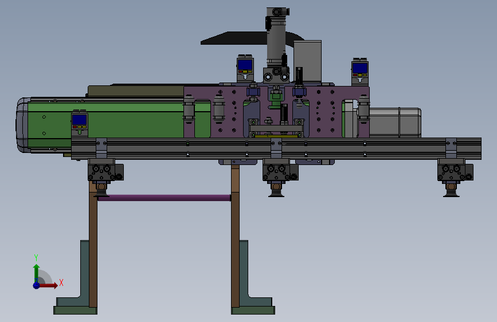497x322 pixels.
Task: Select the grey end cap at actuator's left
Action: pyautogui.click(x=22, y=125)
